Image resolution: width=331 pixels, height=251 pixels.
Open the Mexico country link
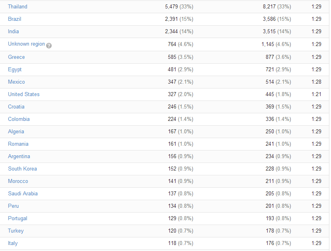pyautogui.click(x=16, y=82)
